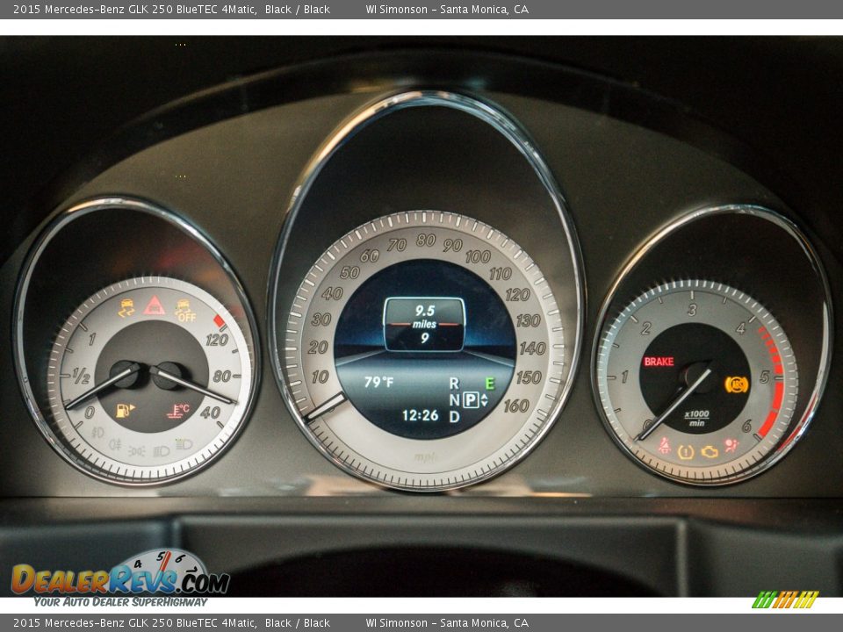Viewport: 843px width, 632px height.
Task: Click the red seatbelt reminder icon
Action: tap(664, 446)
